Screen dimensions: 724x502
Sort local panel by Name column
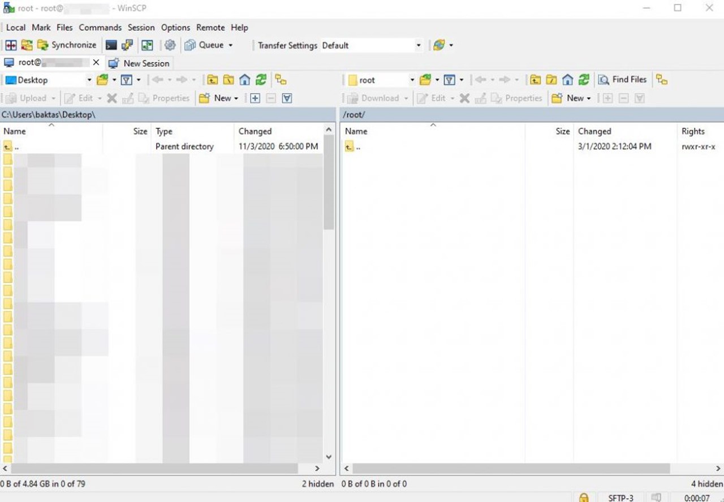click(51, 131)
